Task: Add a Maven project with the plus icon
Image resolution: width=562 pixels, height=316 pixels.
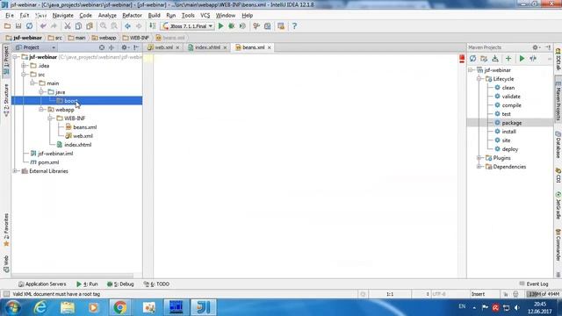Action: (x=508, y=59)
